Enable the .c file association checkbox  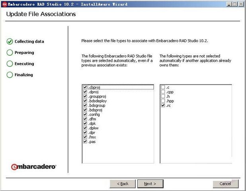(x=163, y=87)
